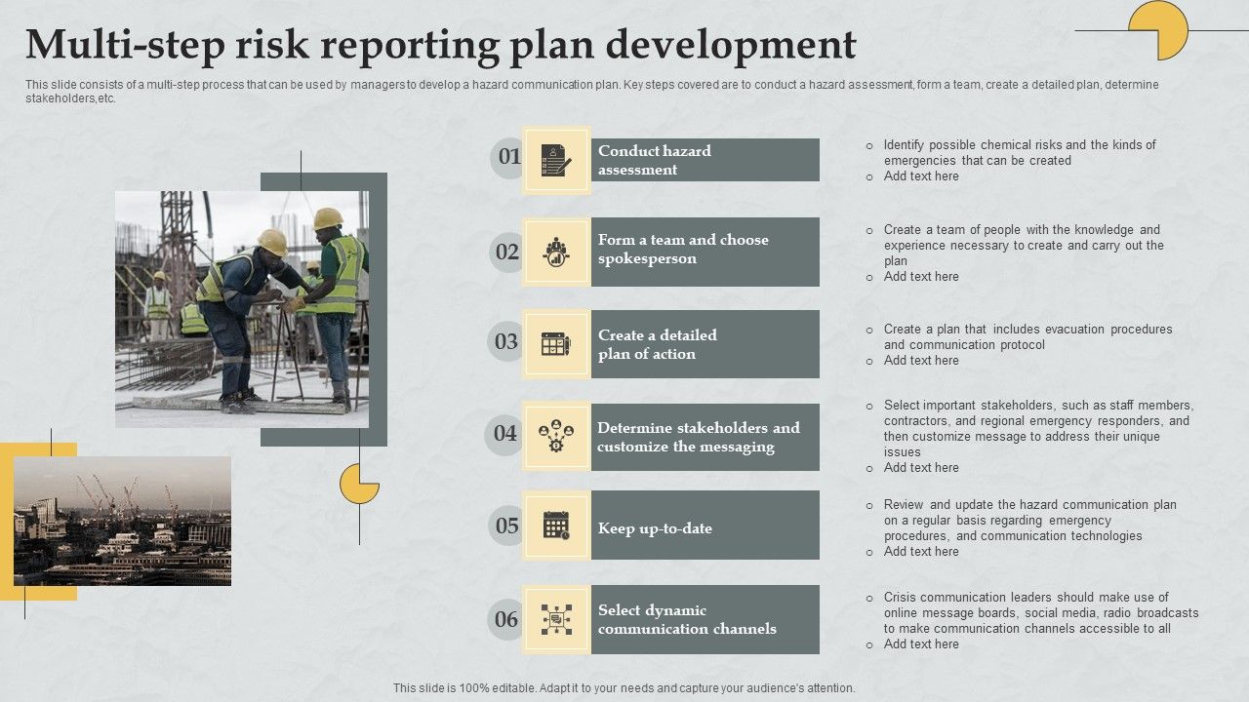Click the calendar icon beside Keep up-to-date
Viewport: 1249px width, 702px height.
pyautogui.click(x=556, y=525)
